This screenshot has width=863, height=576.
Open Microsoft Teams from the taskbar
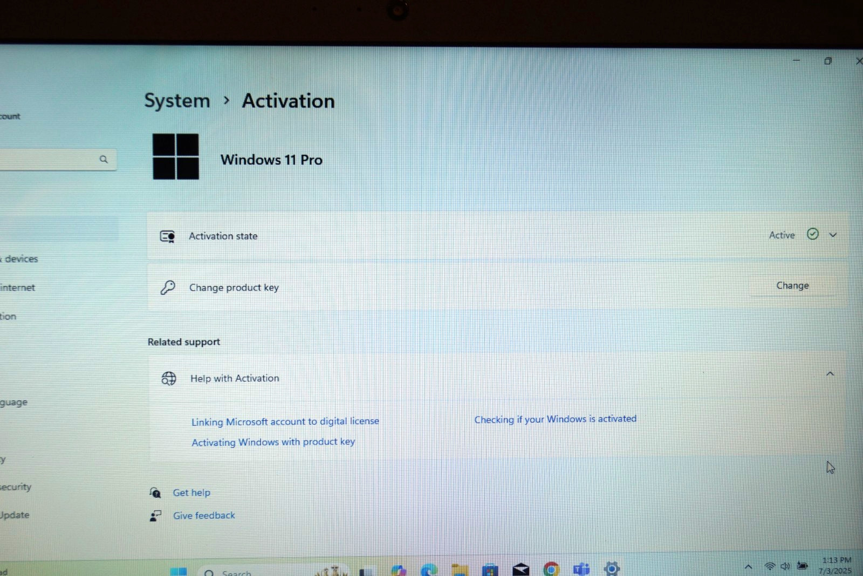tap(581, 569)
